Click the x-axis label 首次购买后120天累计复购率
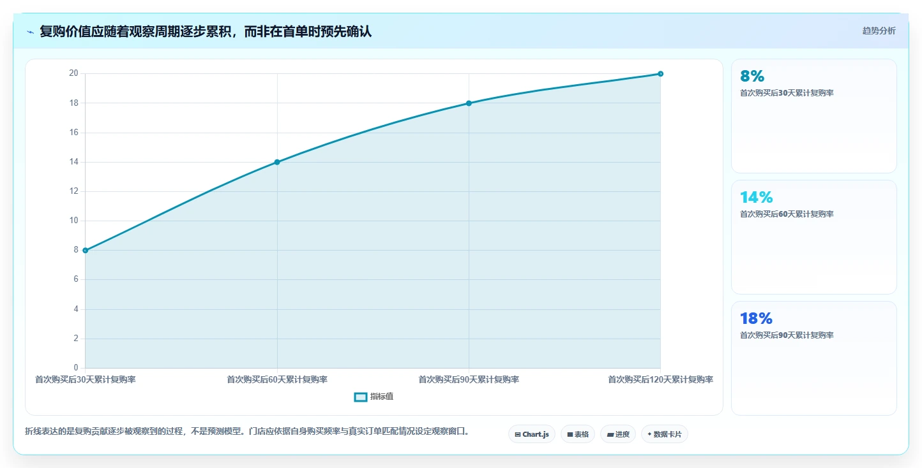This screenshot has width=922, height=468. tap(660, 379)
